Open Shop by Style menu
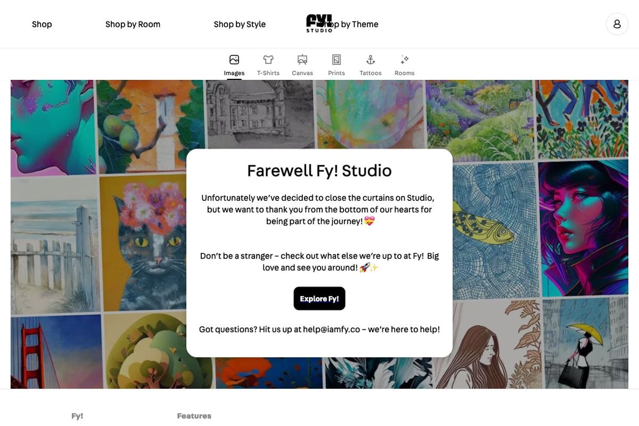 coord(240,24)
